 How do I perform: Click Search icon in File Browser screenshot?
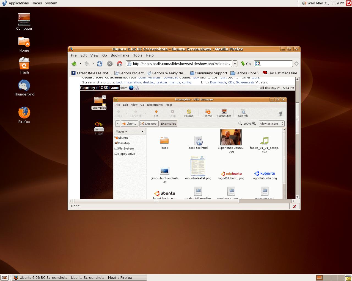[243, 113]
